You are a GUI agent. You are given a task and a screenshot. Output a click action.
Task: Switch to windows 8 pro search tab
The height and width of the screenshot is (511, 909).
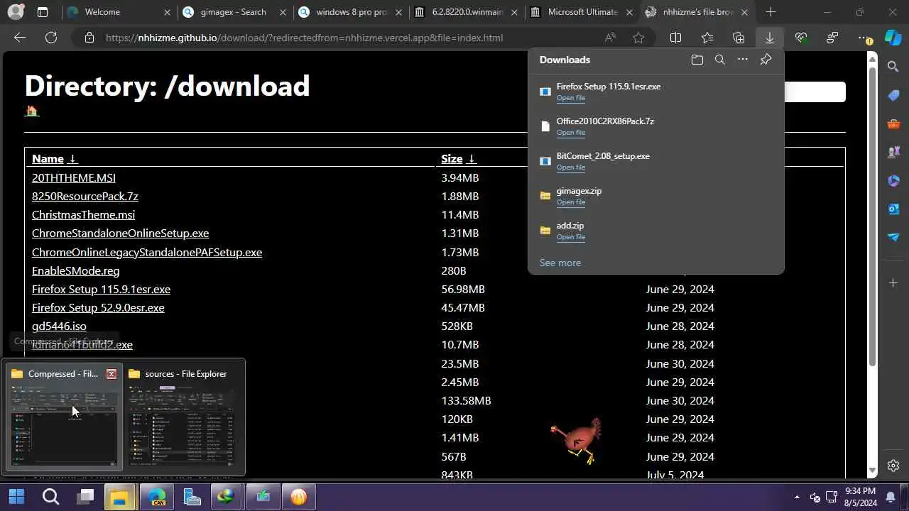[x=350, y=12]
